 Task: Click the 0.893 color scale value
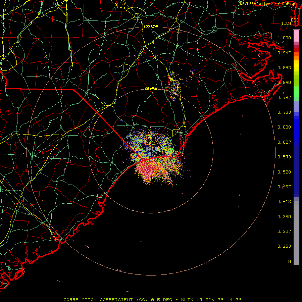point(284,67)
